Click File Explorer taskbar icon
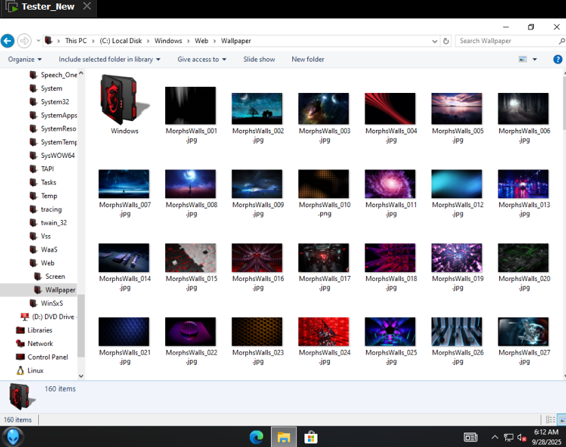The image size is (566, 447). click(284, 437)
